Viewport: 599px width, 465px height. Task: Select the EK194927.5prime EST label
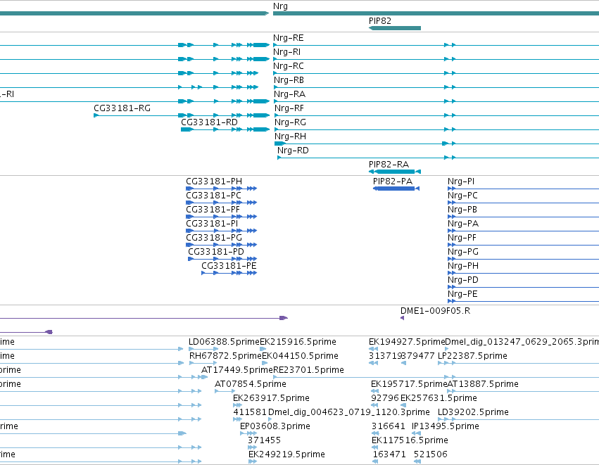click(407, 342)
